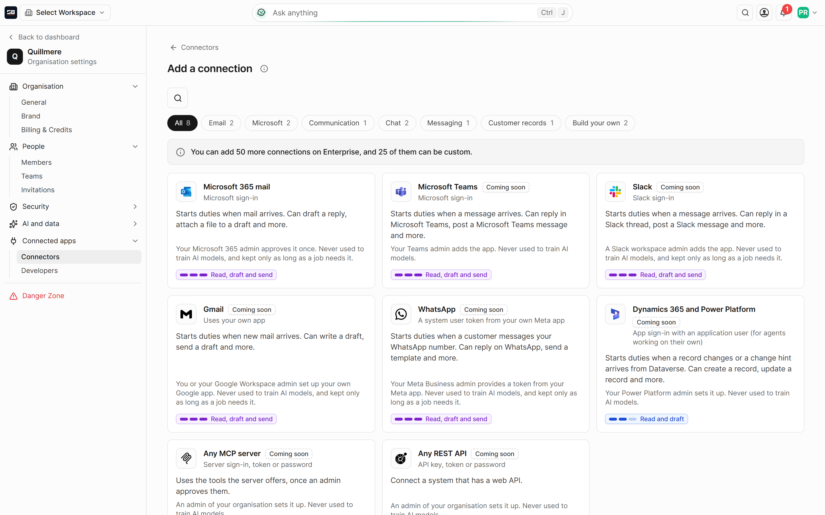Click the Microsoft Teams icon
Image resolution: width=825 pixels, height=515 pixels.
tap(401, 192)
